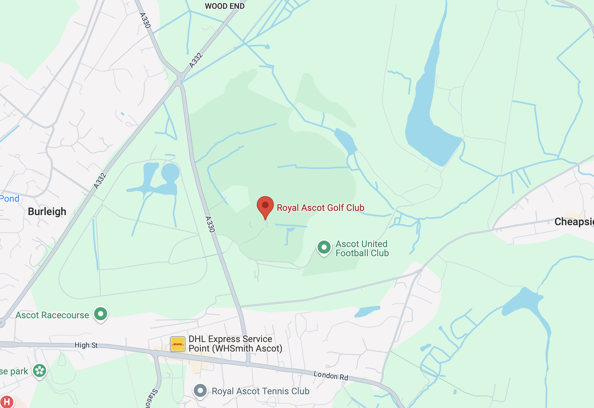
Task: Click the DHL Express Service Point label
Action: [x=235, y=344]
